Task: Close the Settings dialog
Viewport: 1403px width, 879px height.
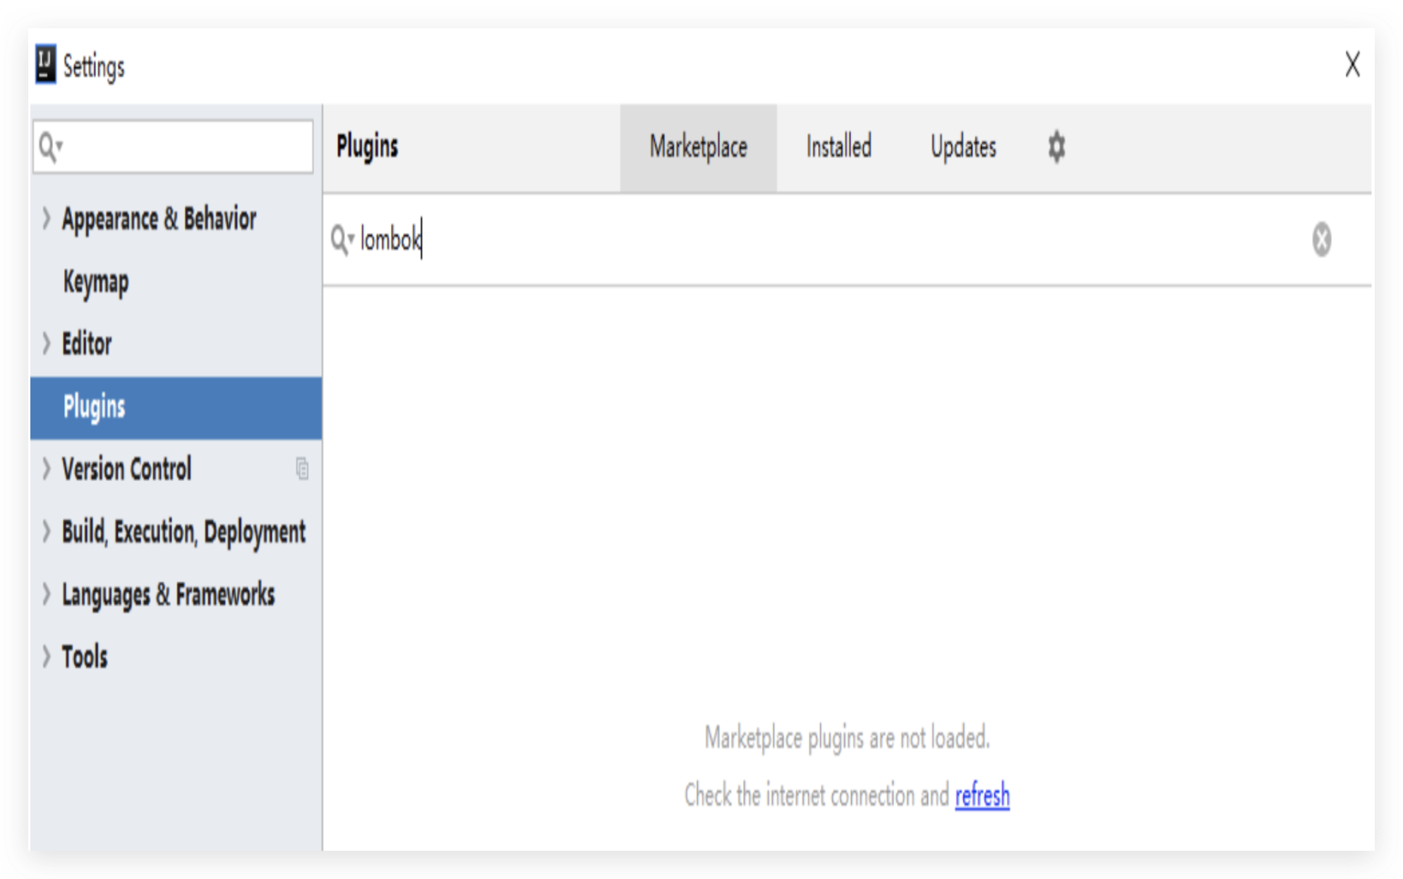Action: 1351,65
